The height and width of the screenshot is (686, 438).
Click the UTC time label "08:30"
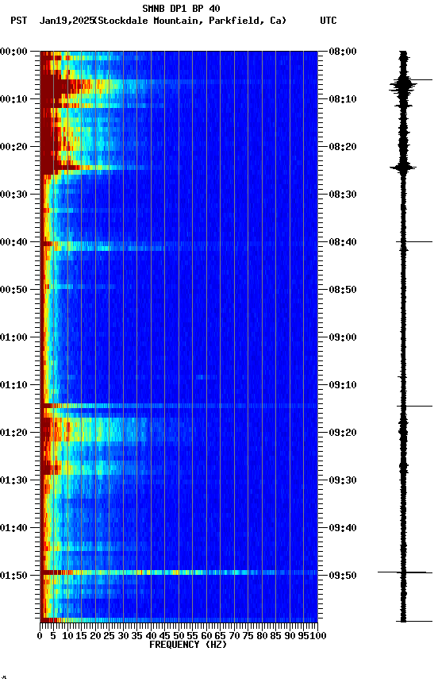tap(343, 195)
